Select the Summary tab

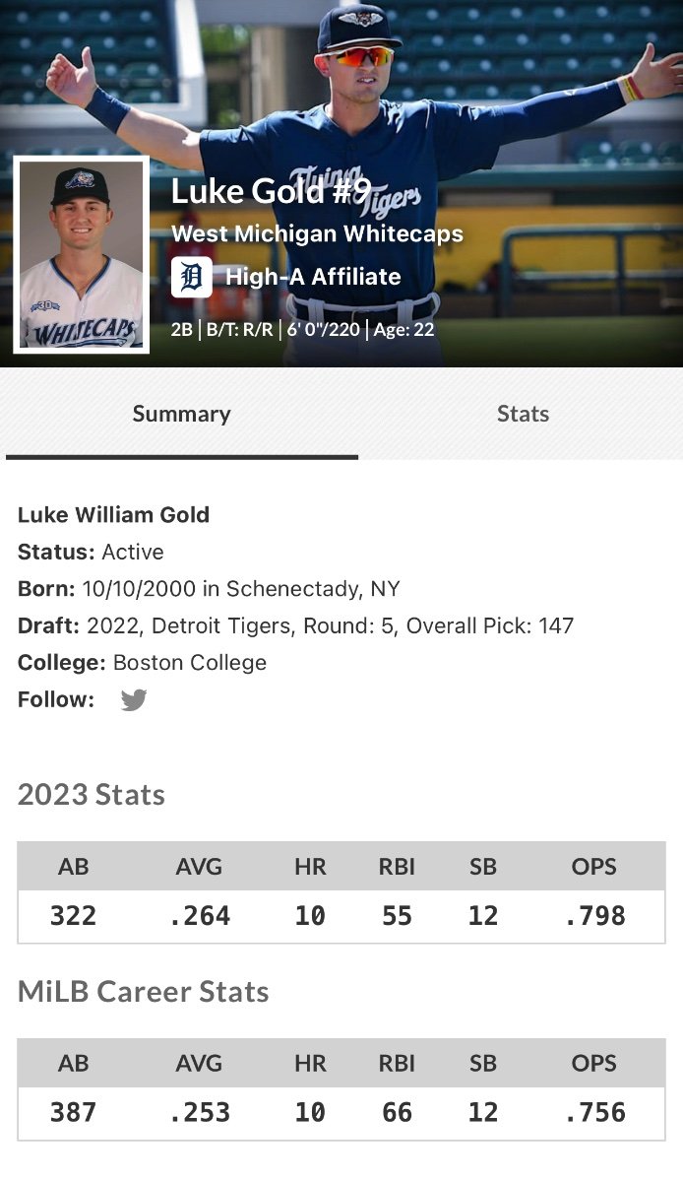click(x=181, y=414)
